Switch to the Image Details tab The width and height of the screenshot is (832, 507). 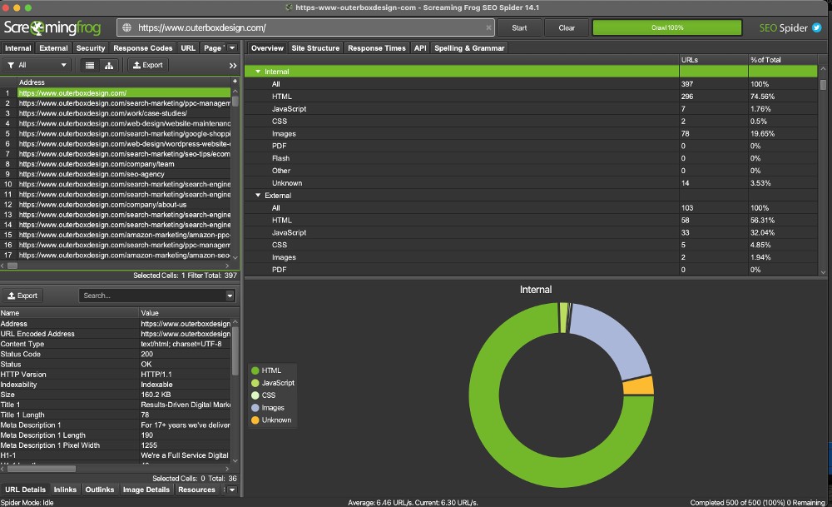pyautogui.click(x=146, y=490)
